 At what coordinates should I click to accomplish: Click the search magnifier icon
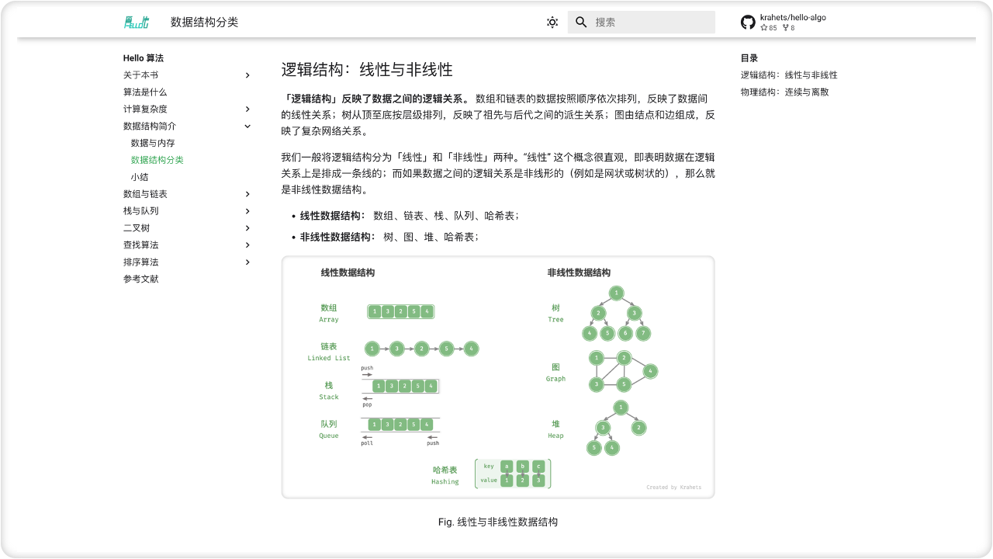click(581, 23)
